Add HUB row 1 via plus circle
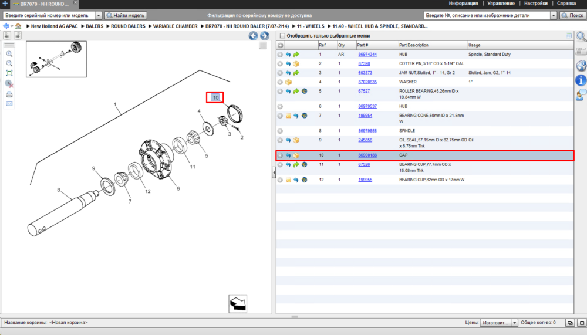 click(x=280, y=55)
